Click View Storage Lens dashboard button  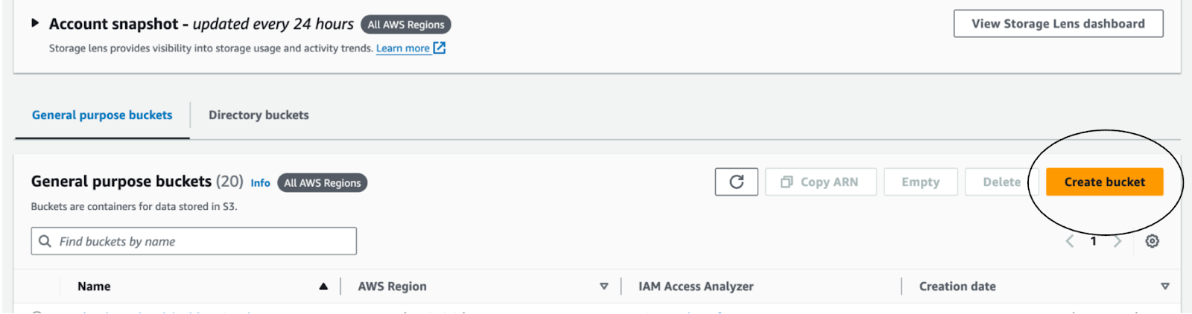tap(1058, 24)
